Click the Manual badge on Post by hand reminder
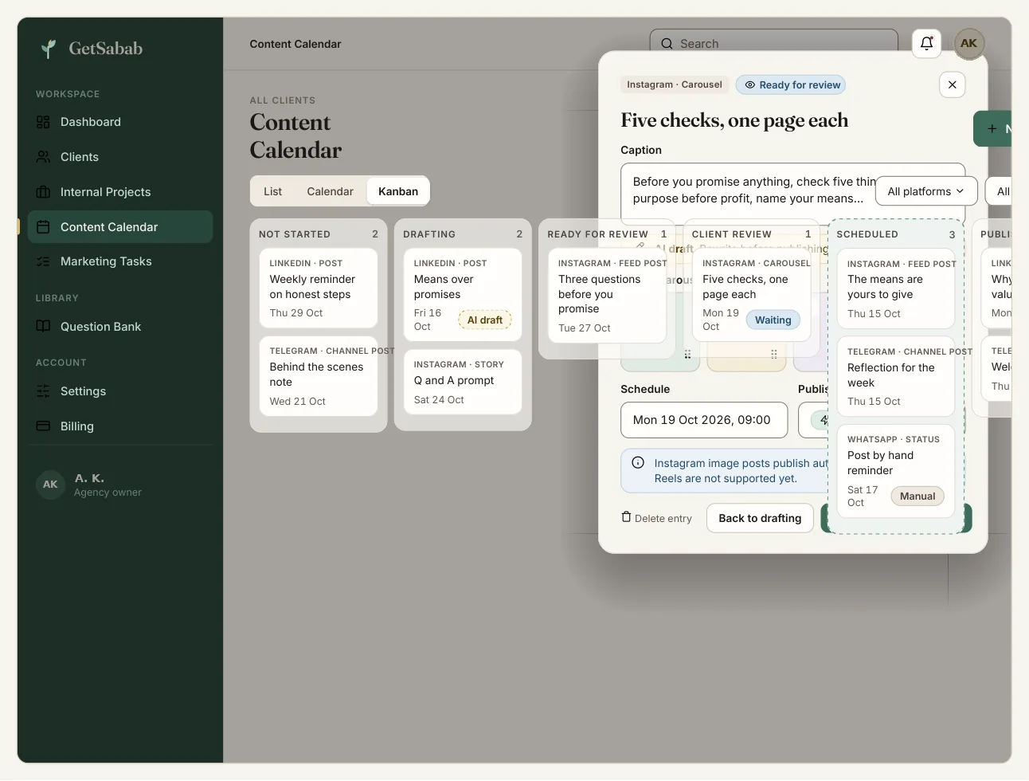 click(917, 496)
